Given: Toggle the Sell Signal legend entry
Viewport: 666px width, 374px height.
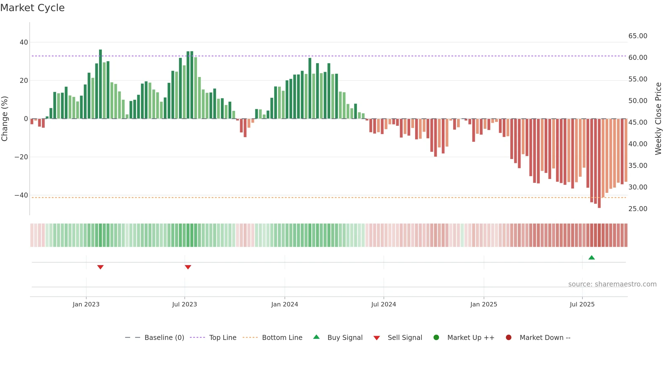Looking at the screenshot, I should pos(398,337).
